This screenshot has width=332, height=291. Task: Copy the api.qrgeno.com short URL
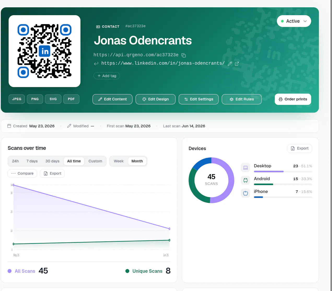point(184,55)
